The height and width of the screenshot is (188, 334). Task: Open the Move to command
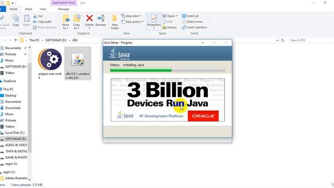coord(65,22)
